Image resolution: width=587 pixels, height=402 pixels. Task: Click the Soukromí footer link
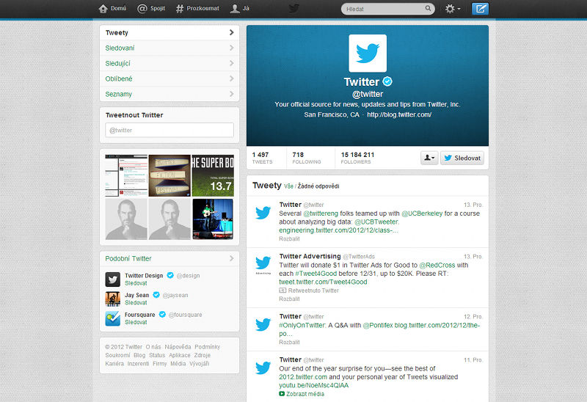click(117, 355)
